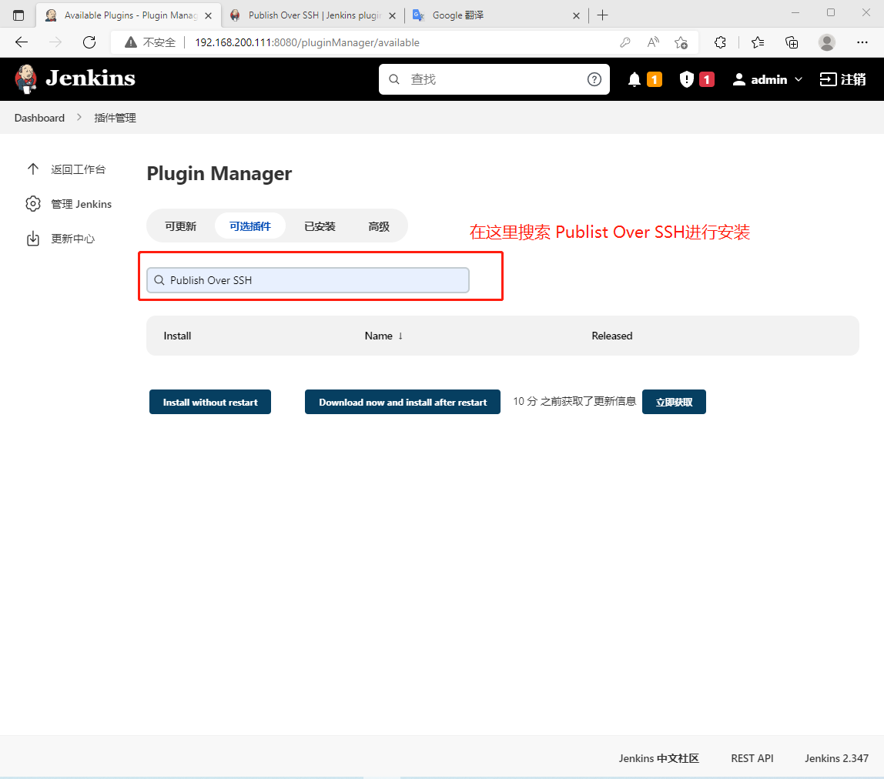Click the browser profile avatar
This screenshot has width=884, height=779.
[x=826, y=42]
